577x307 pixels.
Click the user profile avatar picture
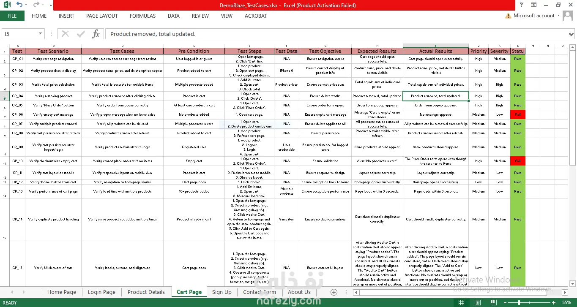[569, 16]
